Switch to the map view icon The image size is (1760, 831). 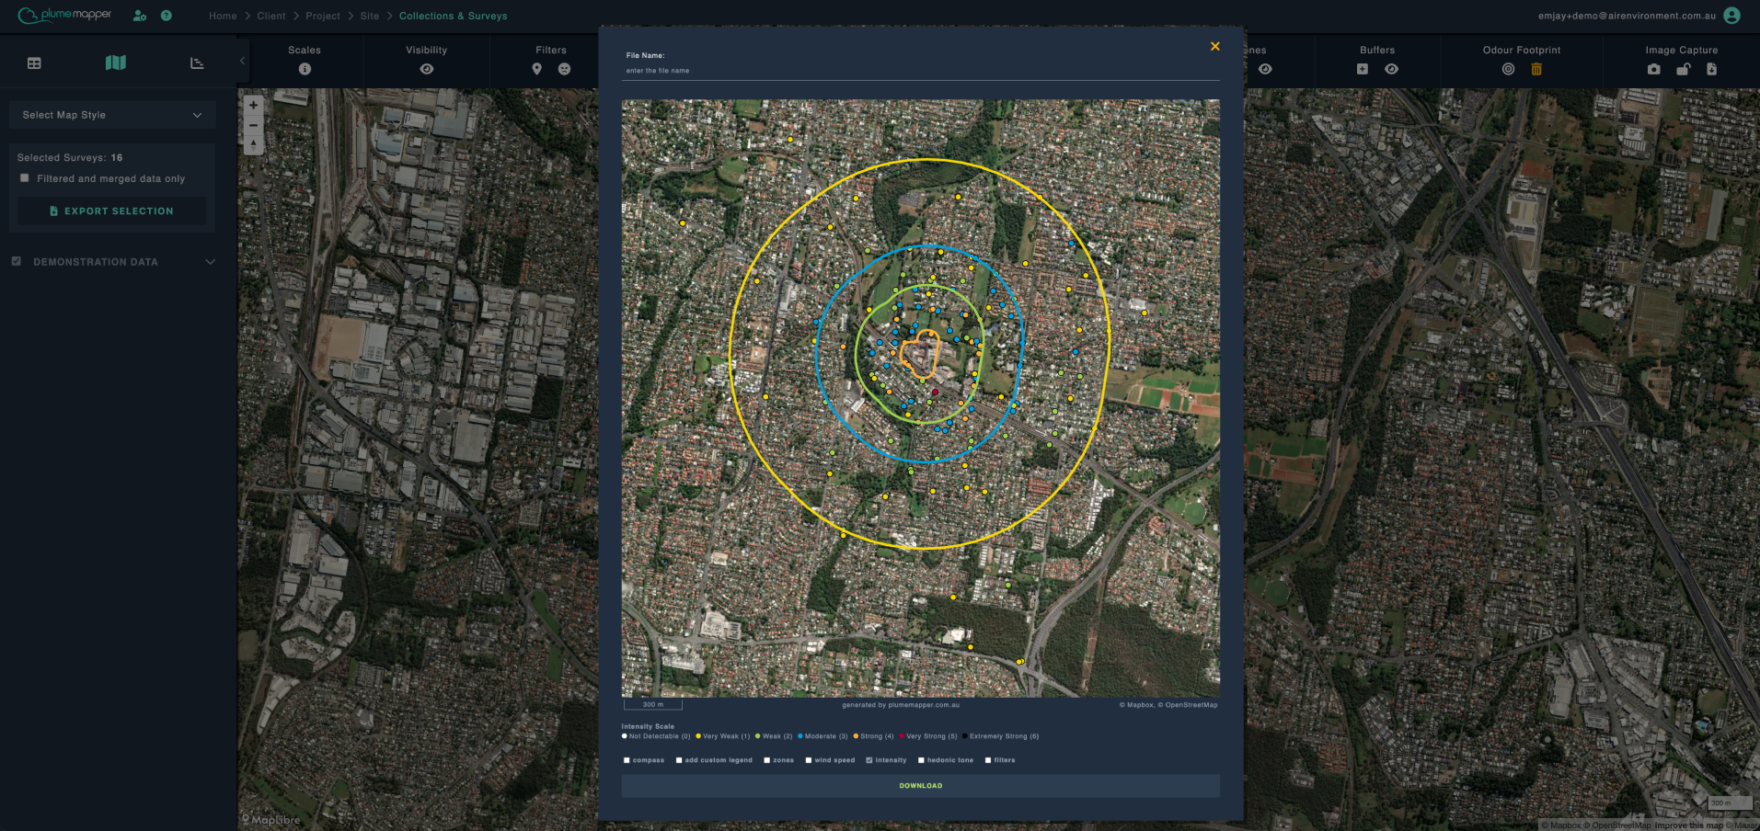pyautogui.click(x=116, y=63)
